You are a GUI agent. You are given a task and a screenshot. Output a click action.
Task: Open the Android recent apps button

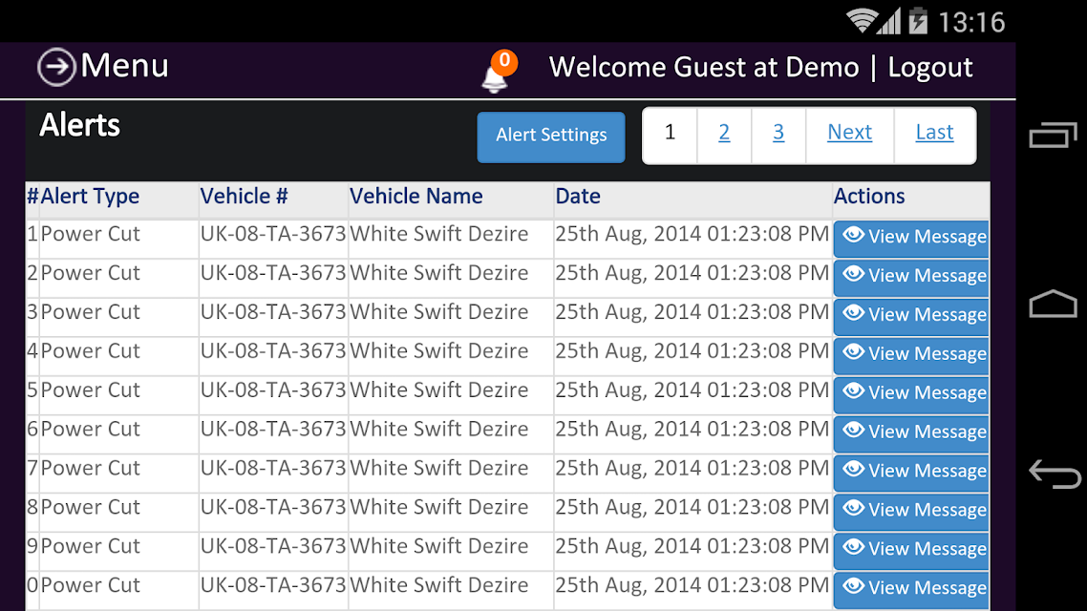click(x=1053, y=135)
